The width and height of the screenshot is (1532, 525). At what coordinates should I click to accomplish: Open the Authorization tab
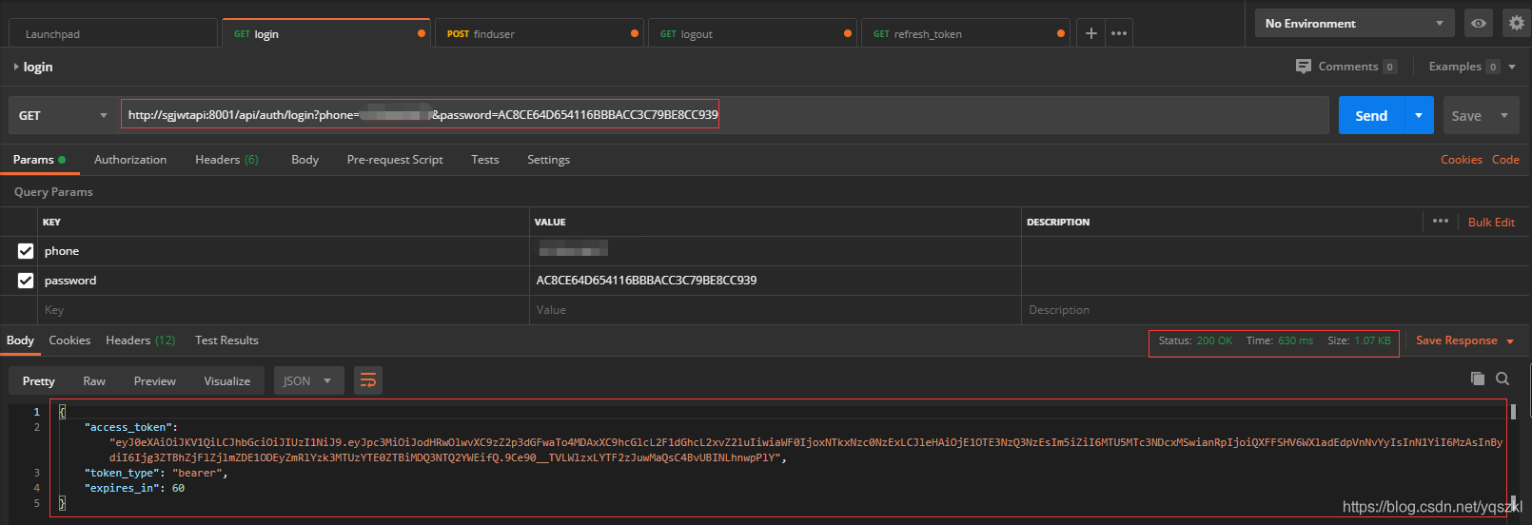point(130,160)
